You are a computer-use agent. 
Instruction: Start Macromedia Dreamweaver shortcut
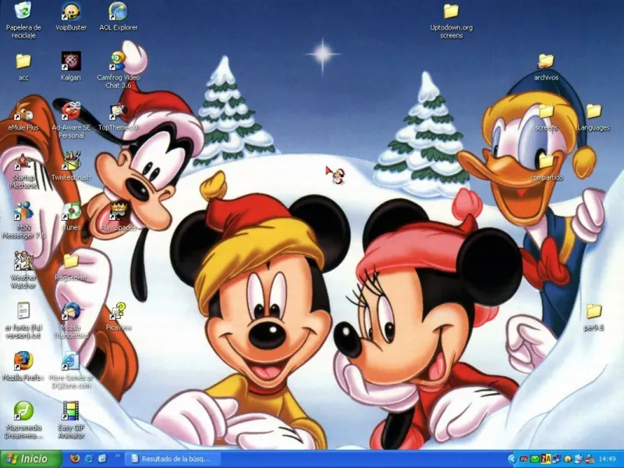pos(23,421)
